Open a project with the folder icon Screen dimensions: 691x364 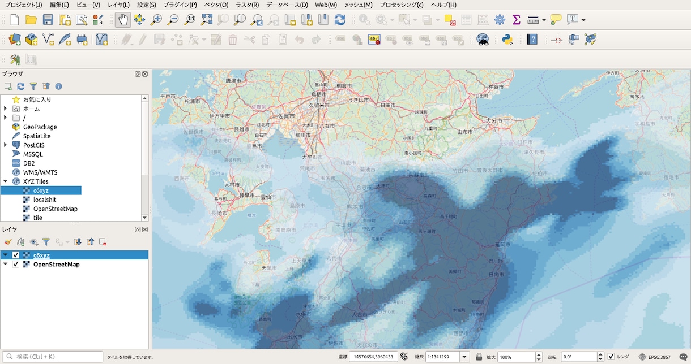[x=31, y=20]
